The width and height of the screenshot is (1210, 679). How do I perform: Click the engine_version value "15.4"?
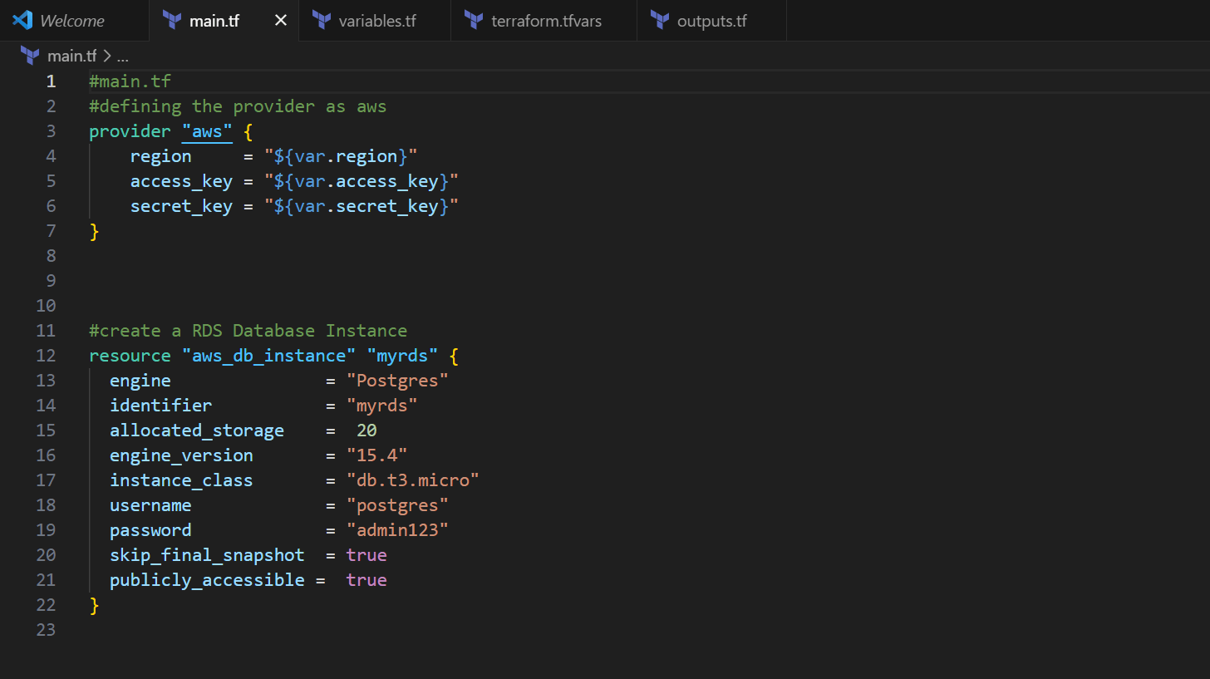(376, 455)
